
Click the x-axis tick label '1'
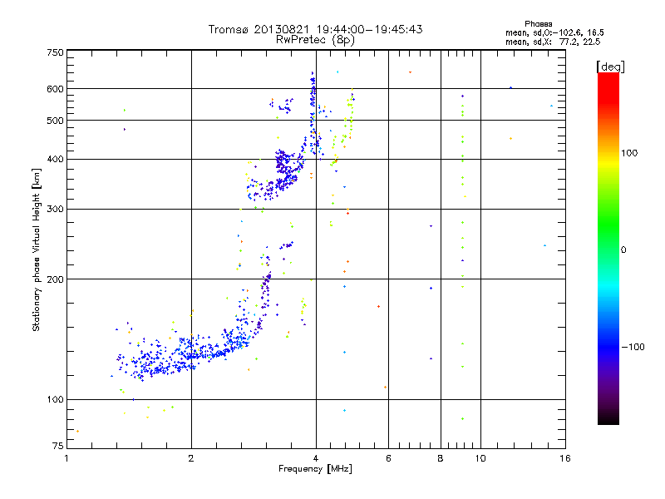point(66,458)
